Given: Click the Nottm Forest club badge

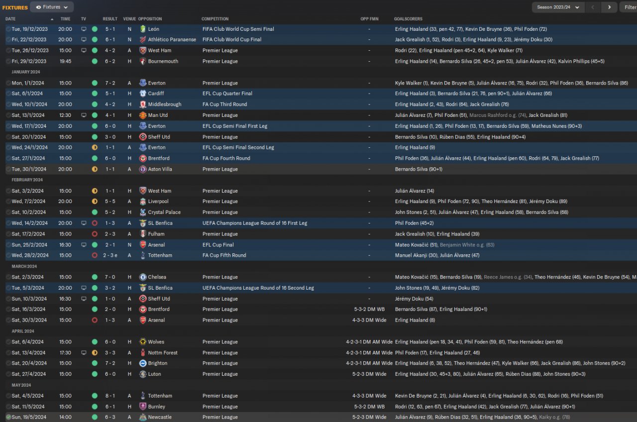Looking at the screenshot, I should coord(143,353).
